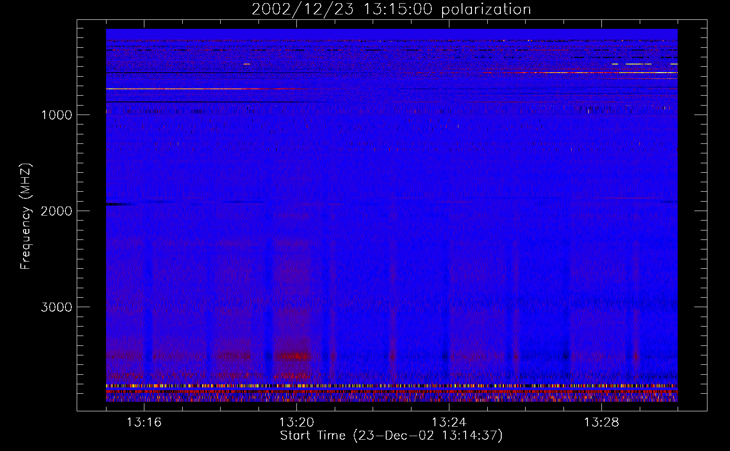730x451 pixels.
Task: Click the 3000 frequency tick label
Action: click(56, 307)
